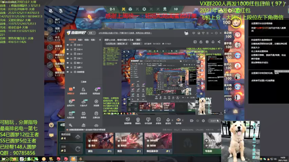Open the game's yellow chat bubble icon
Viewport: 289px width, 162px height.
51,135
